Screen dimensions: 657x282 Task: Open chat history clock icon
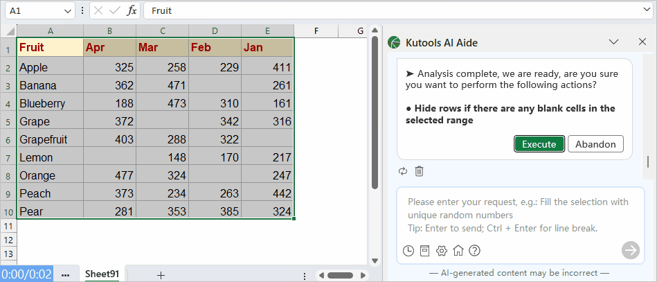coord(408,250)
